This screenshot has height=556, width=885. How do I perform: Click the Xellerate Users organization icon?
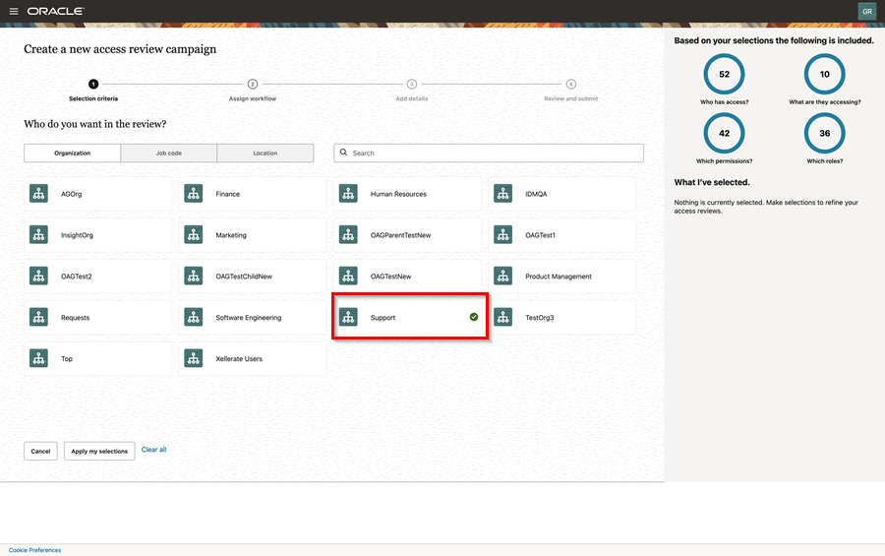[x=194, y=359]
